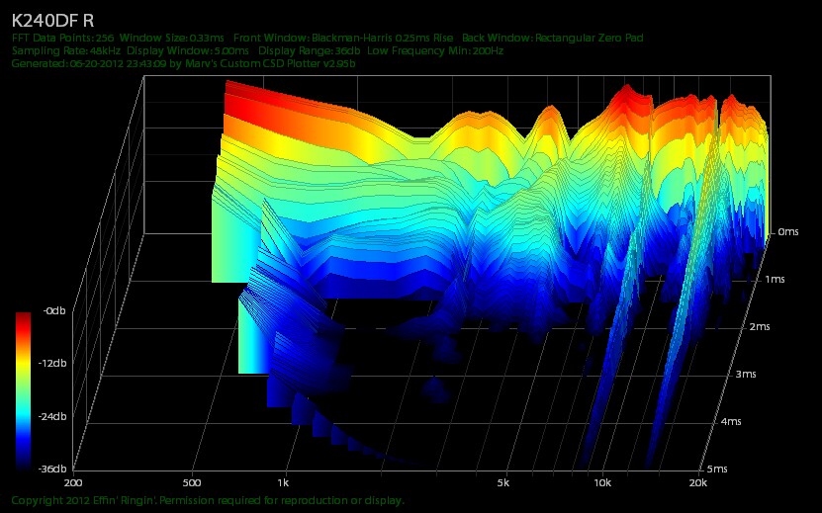Screen dimensions: 822x513
Task: Click the 2ms time axis label
Action: [x=760, y=327]
